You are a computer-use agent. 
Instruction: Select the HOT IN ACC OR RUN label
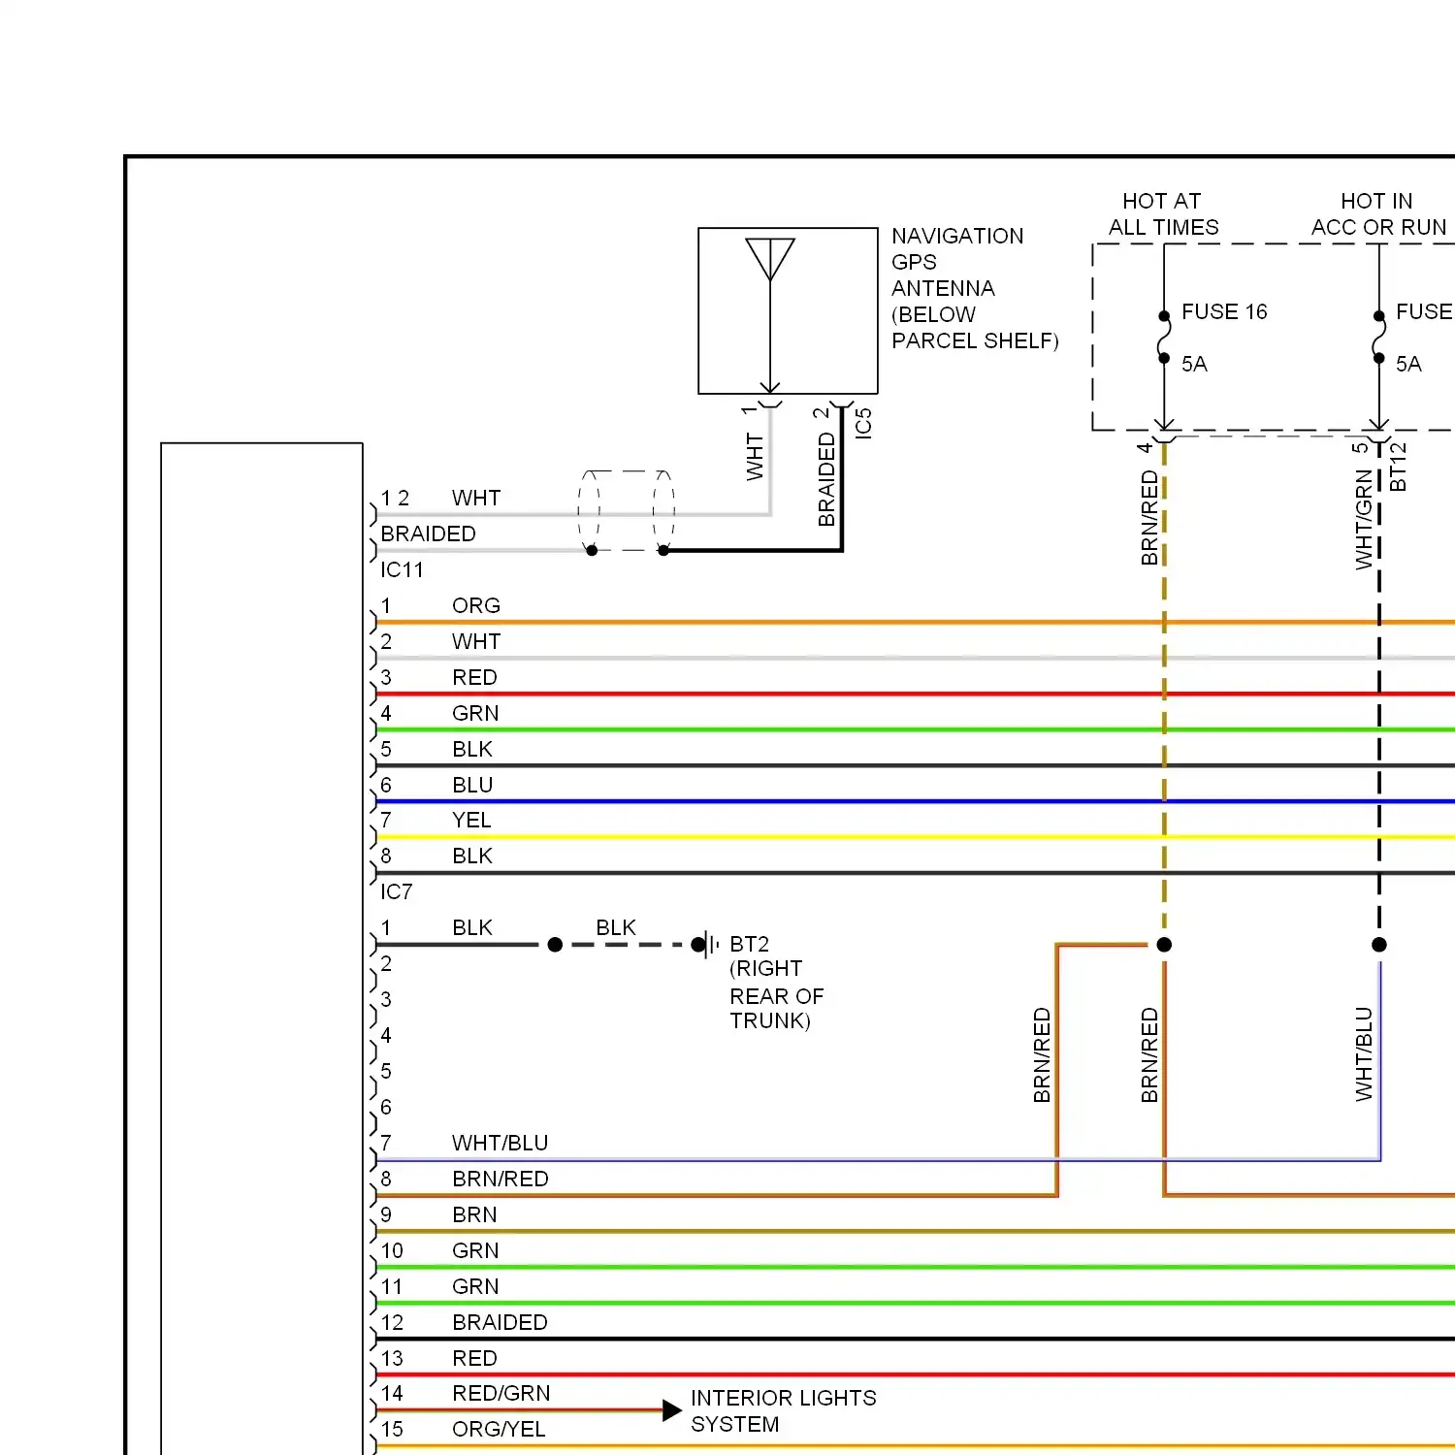(x=1378, y=214)
